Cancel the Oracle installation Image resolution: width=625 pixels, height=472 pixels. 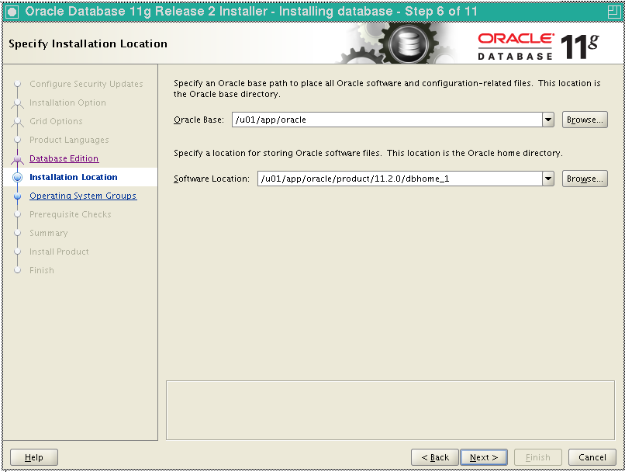(x=592, y=457)
